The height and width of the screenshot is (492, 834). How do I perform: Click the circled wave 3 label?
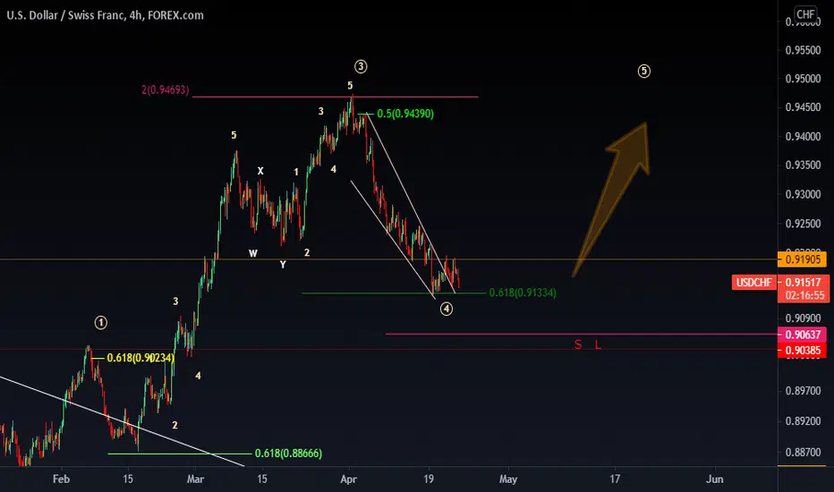click(x=361, y=66)
